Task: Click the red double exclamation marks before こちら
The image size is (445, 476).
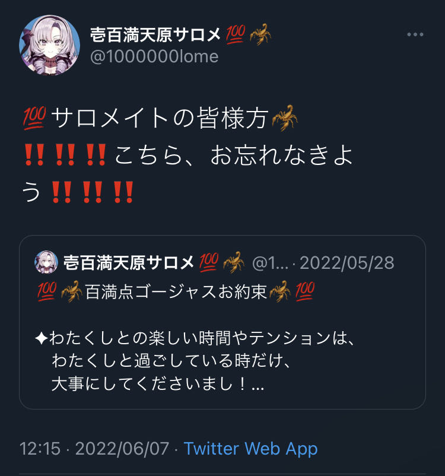Action: (x=65, y=155)
